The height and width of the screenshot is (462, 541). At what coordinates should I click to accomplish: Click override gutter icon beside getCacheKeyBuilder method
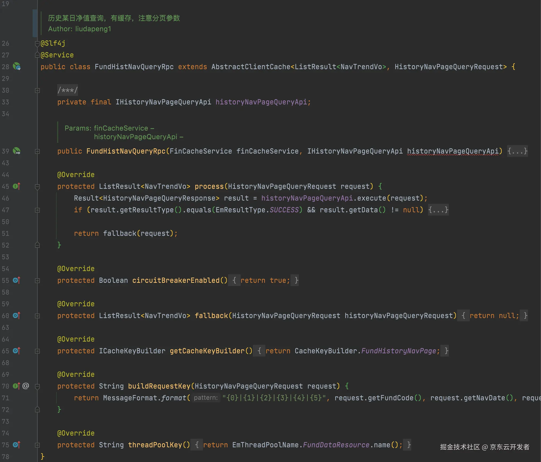(x=17, y=351)
